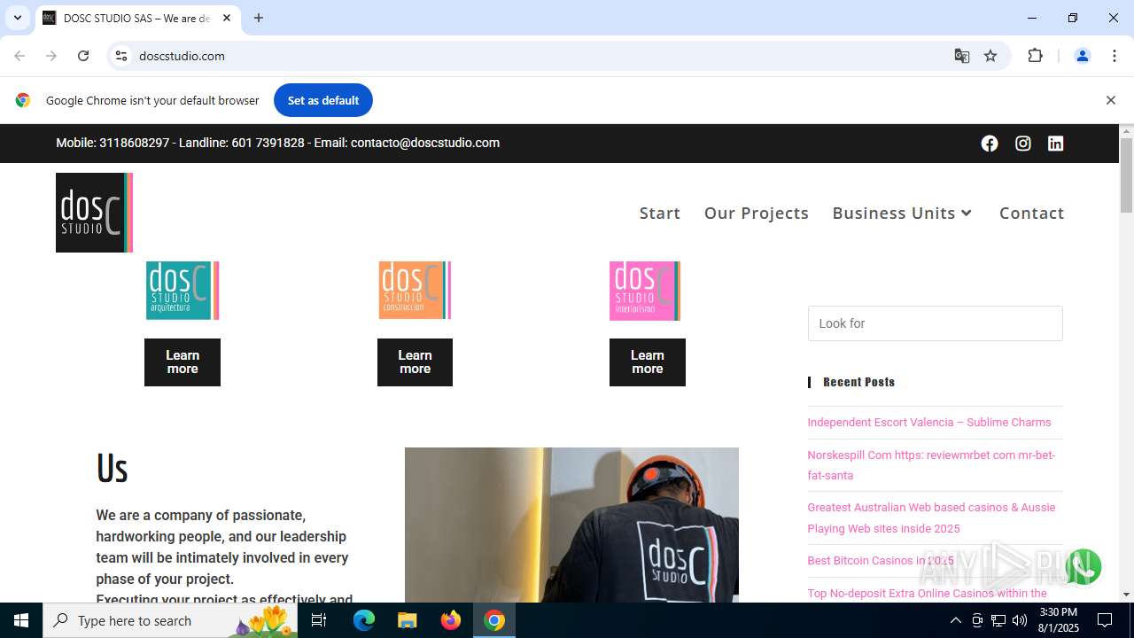The height and width of the screenshot is (638, 1134).
Task: Bookmark this tab with the star icon
Action: click(x=990, y=56)
